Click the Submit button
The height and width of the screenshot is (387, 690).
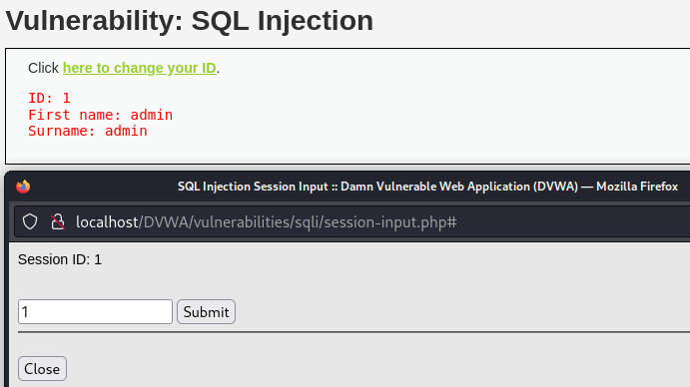coord(206,312)
